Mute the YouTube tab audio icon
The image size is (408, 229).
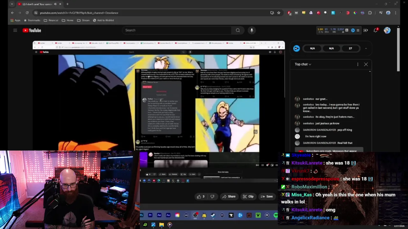coord(55,4)
